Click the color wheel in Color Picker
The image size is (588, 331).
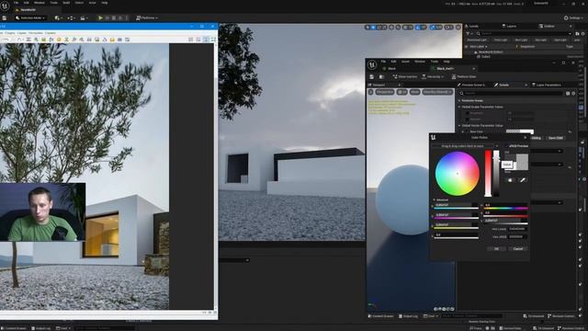coord(458,174)
